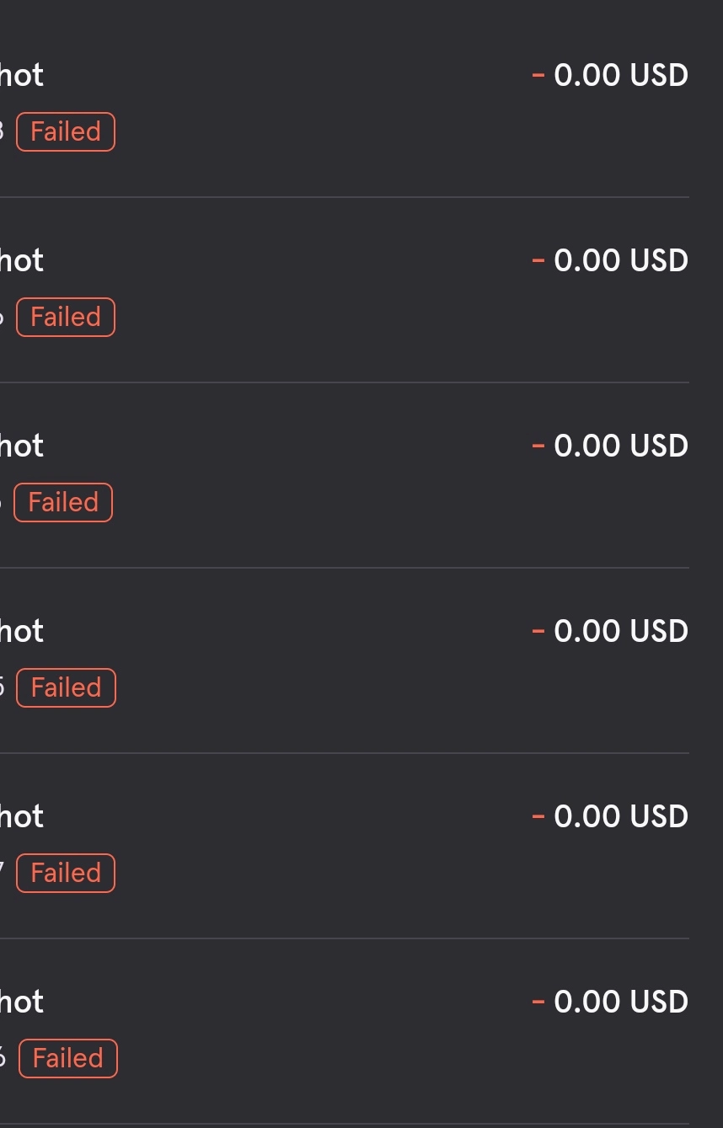Click the Failed badge on the first transaction
This screenshot has height=1128, width=723.
[x=66, y=132]
